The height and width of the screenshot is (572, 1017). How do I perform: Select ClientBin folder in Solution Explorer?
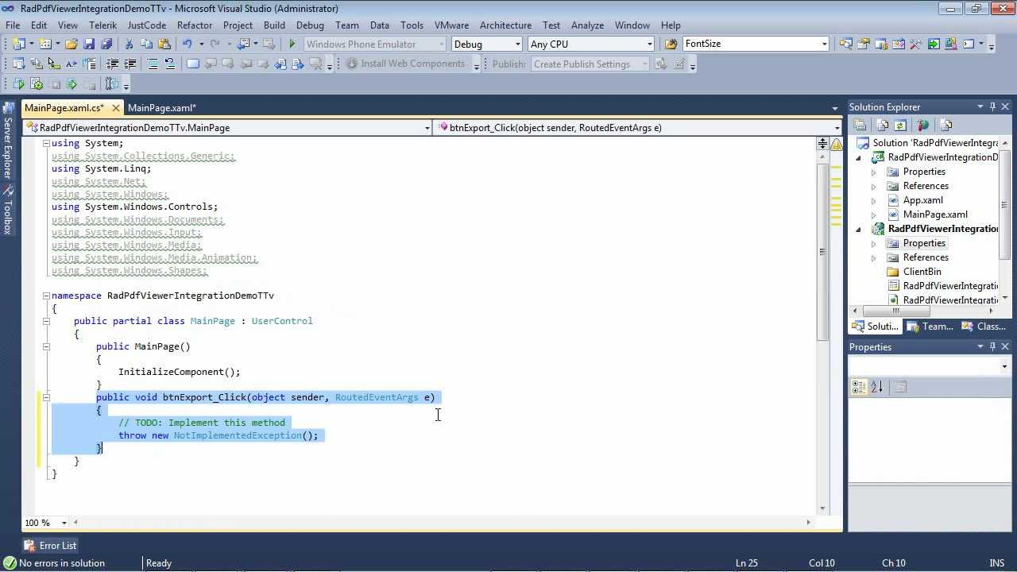click(922, 272)
